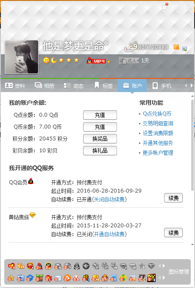Click the grey superman diamond icon
The width and height of the screenshot is (195, 288).
point(151,266)
